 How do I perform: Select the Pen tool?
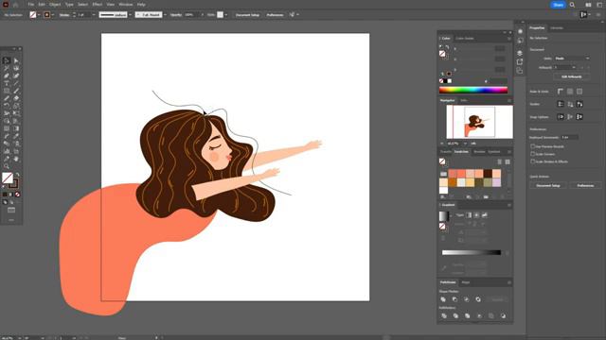click(x=7, y=76)
